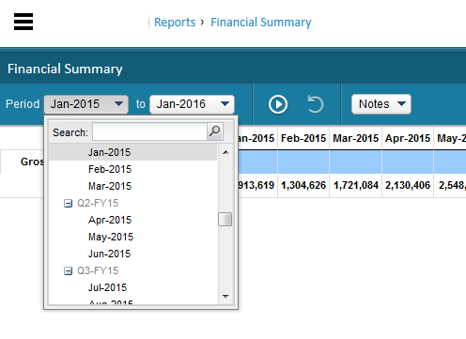Open the Jan-2015 period start dropdown
The image size is (466, 339).
(86, 104)
